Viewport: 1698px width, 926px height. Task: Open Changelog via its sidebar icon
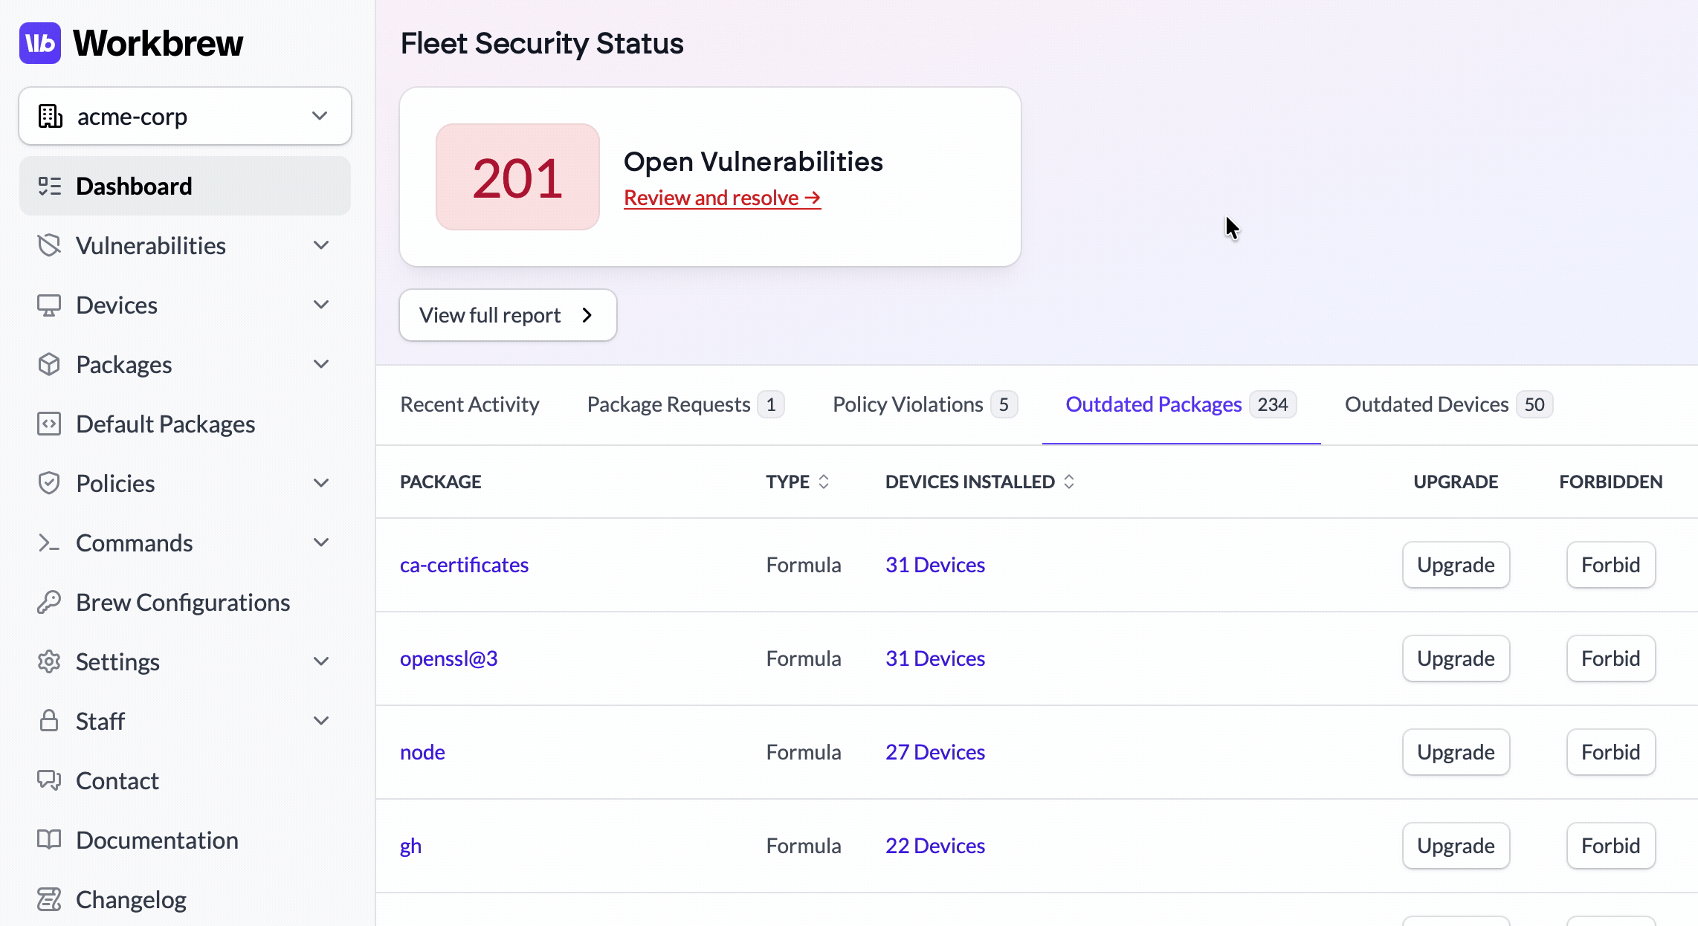tap(49, 899)
